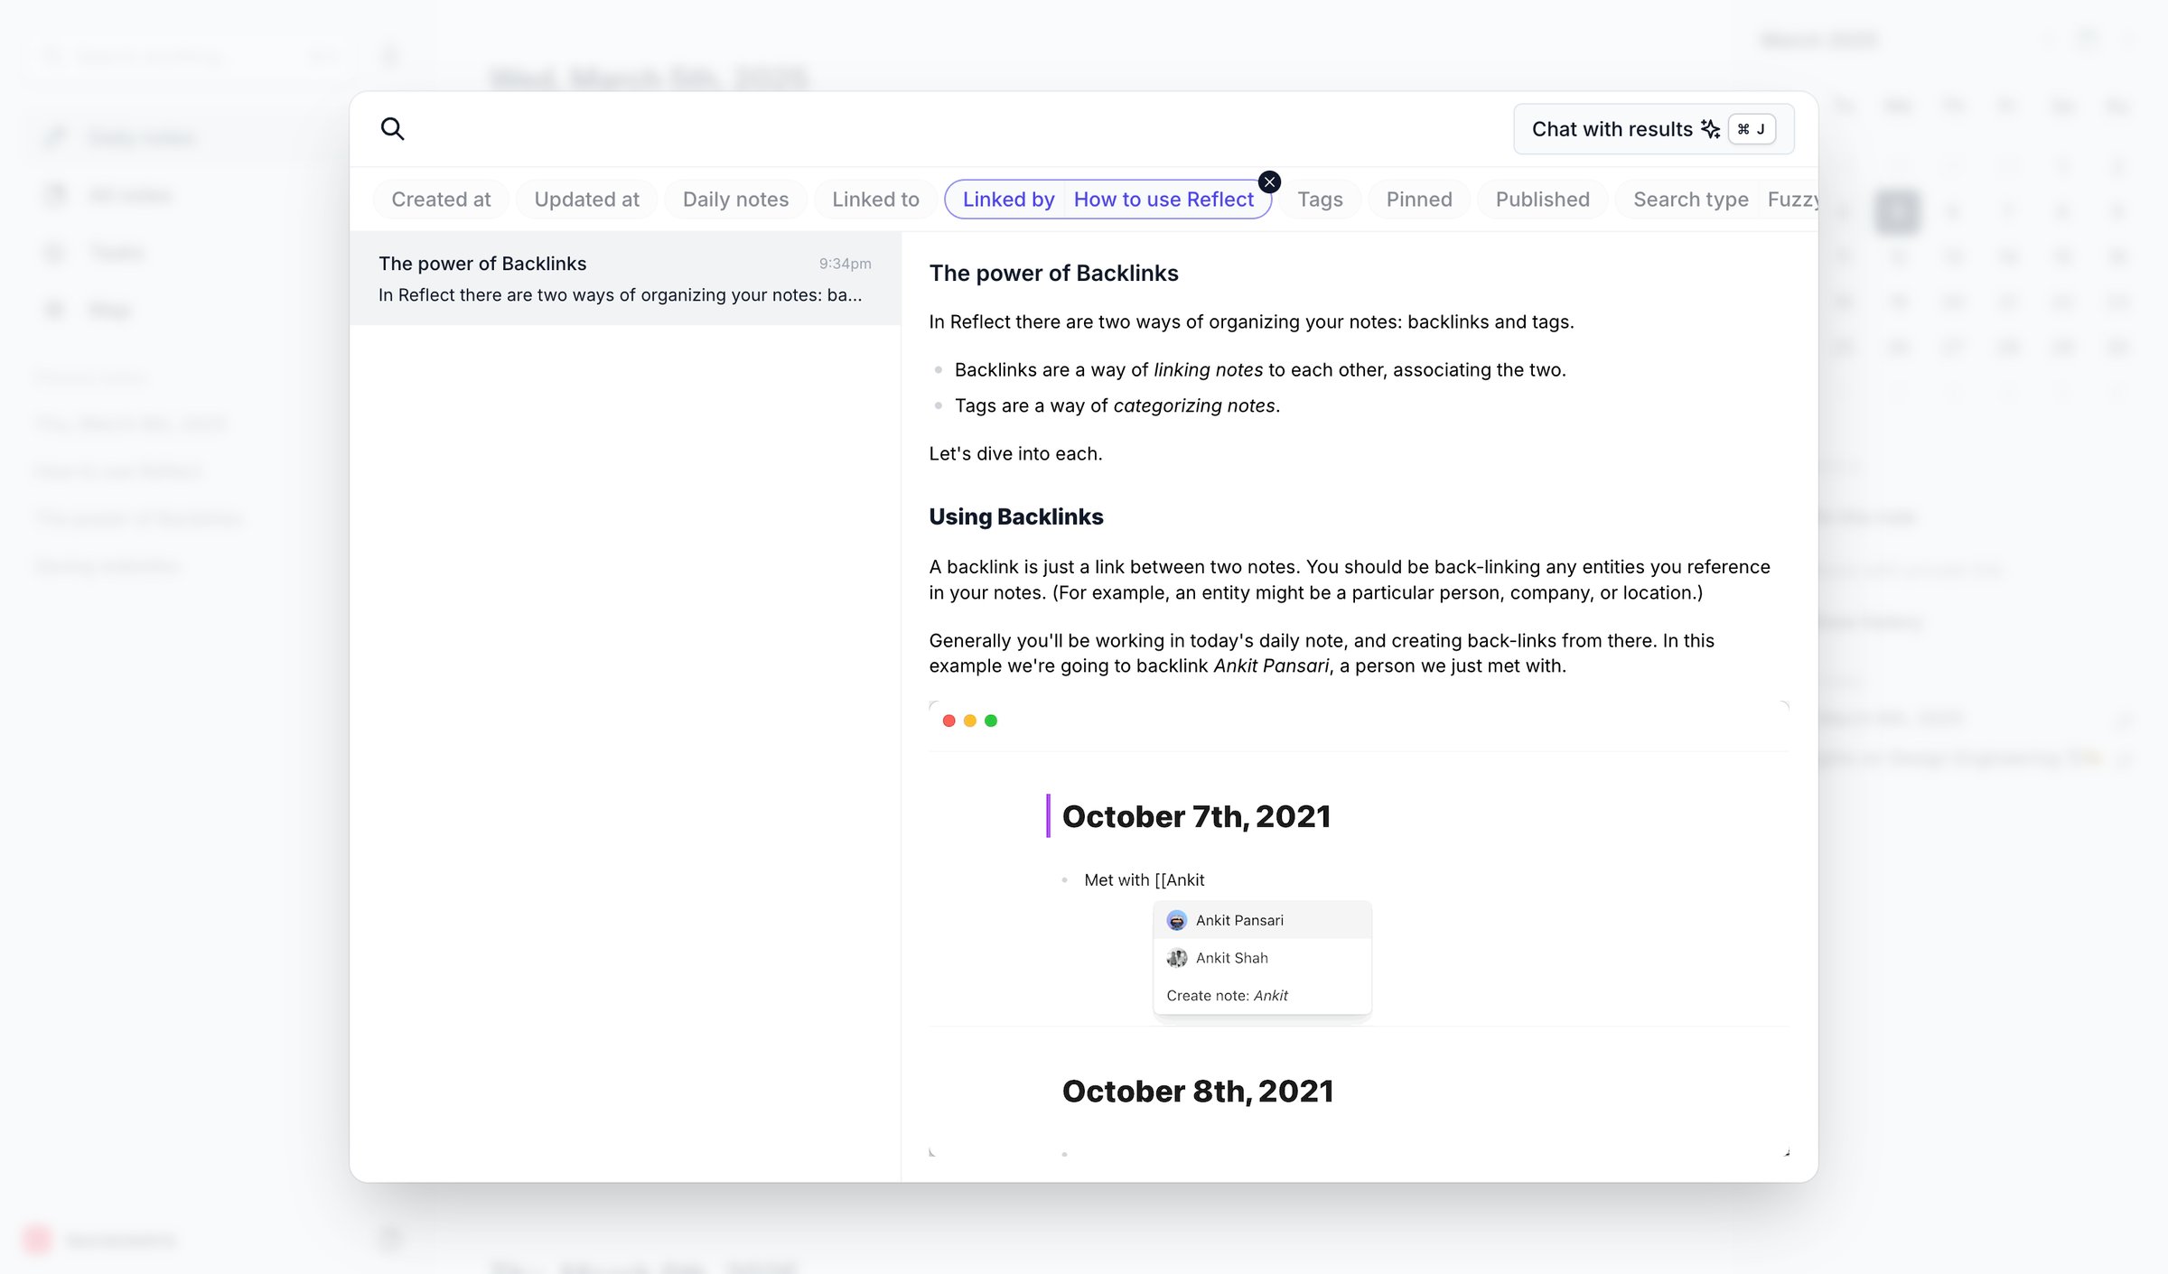2168x1274 pixels.
Task: Click the Ankit Shah suggestion in the image
Action: coord(1262,958)
